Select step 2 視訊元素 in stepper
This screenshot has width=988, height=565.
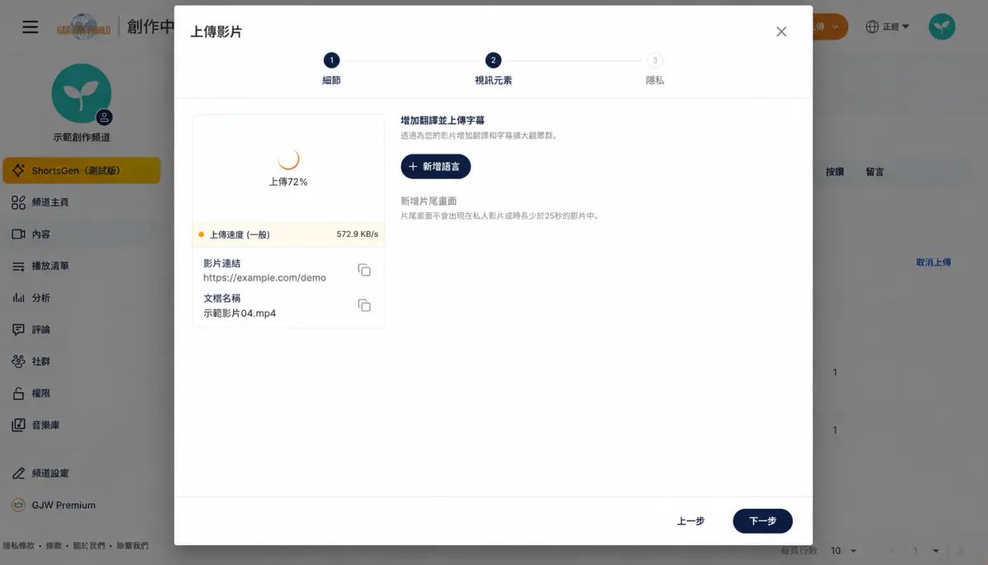click(493, 68)
